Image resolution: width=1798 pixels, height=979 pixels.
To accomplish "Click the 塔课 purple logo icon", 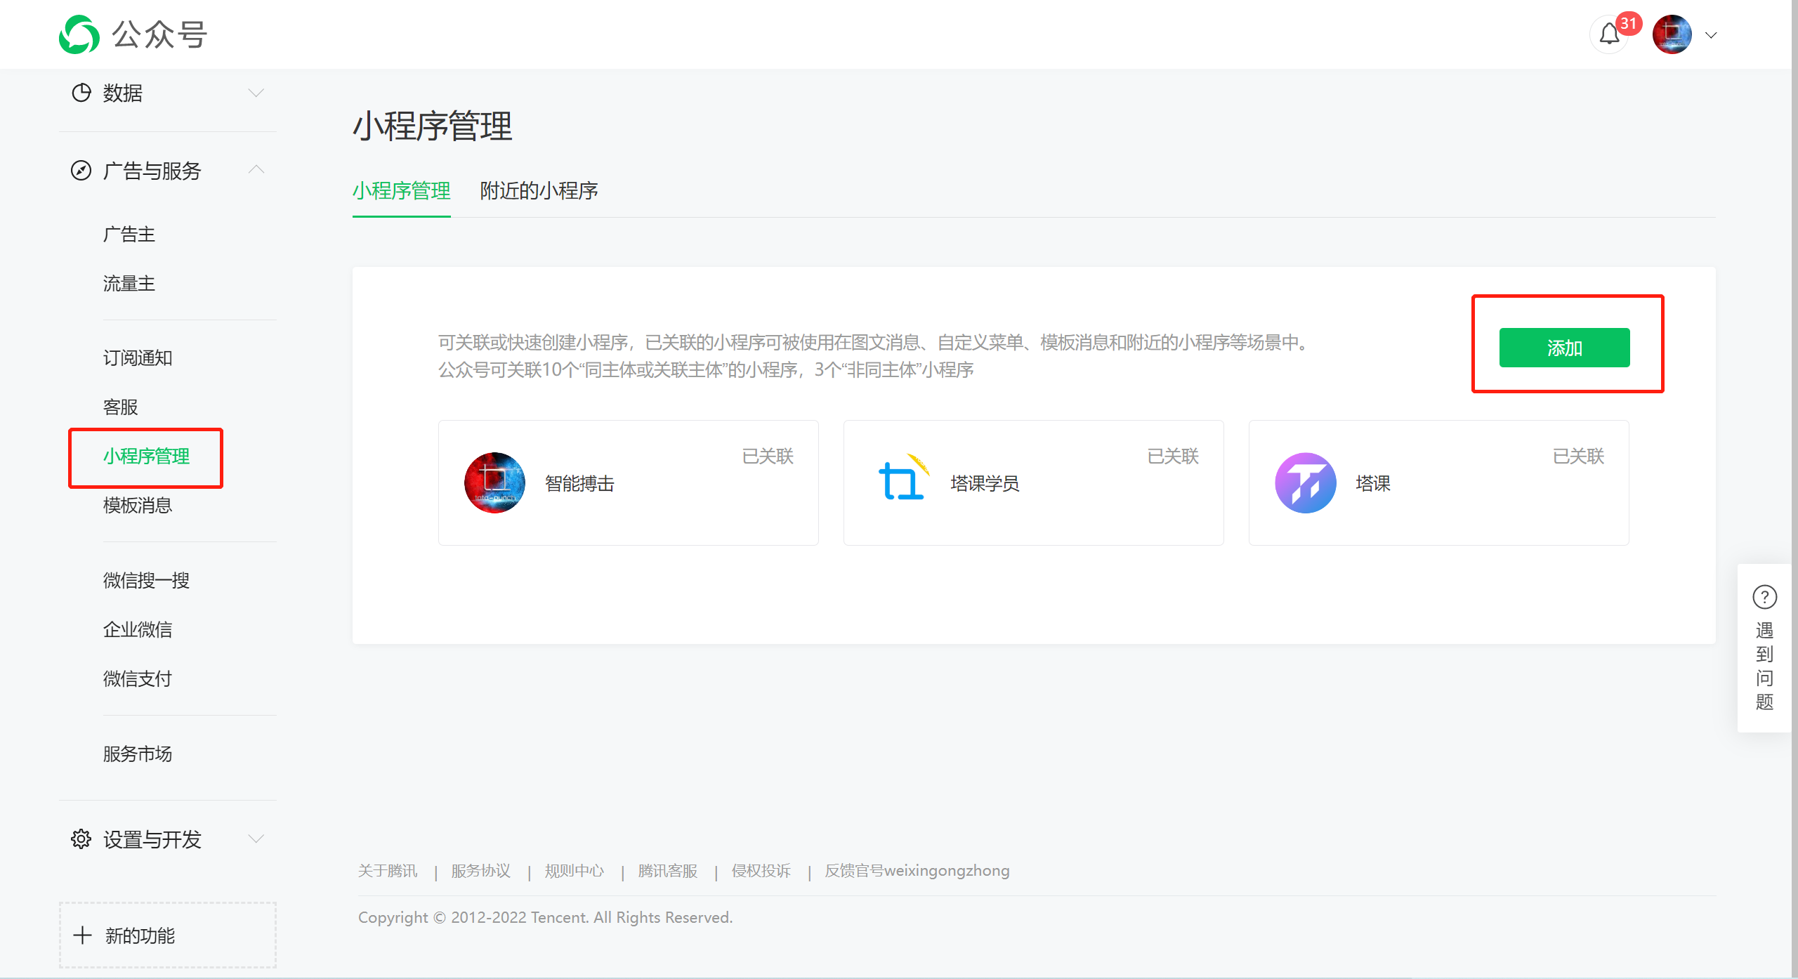I will [x=1305, y=483].
